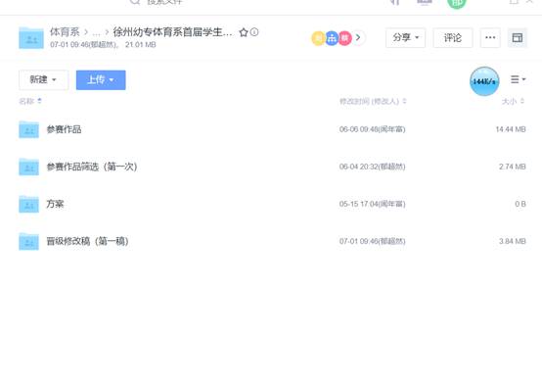Expand the collaborators list chevron

[358, 37]
